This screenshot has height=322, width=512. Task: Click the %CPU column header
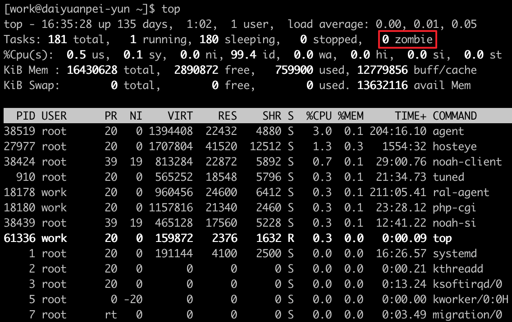(x=320, y=116)
